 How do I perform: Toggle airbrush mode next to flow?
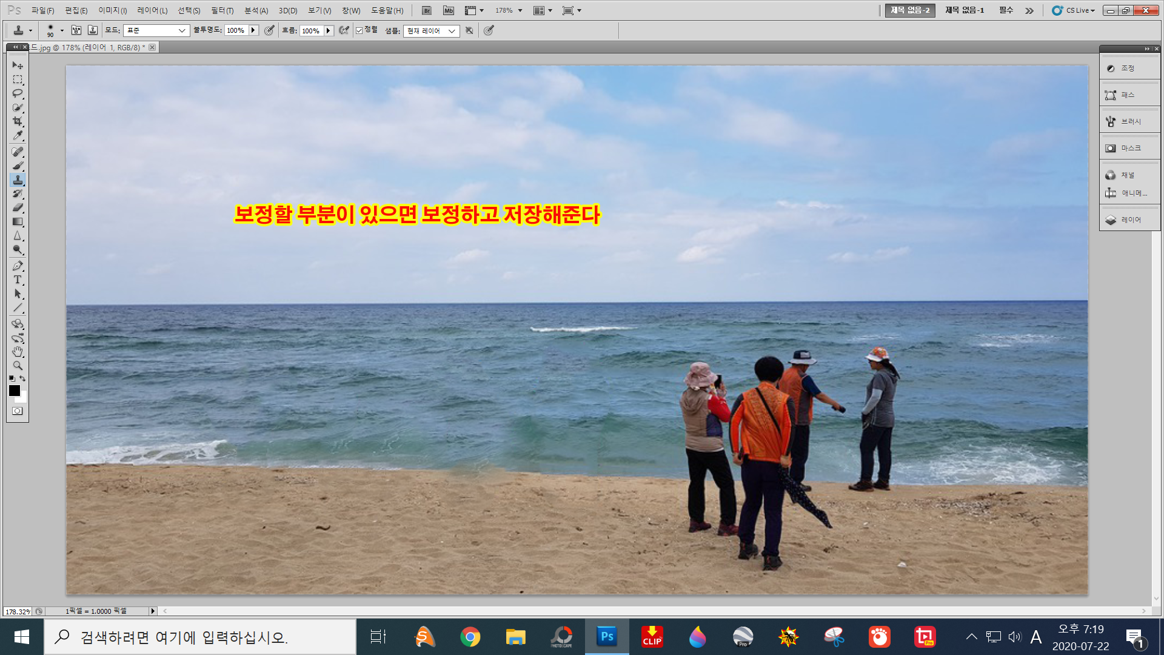344,30
